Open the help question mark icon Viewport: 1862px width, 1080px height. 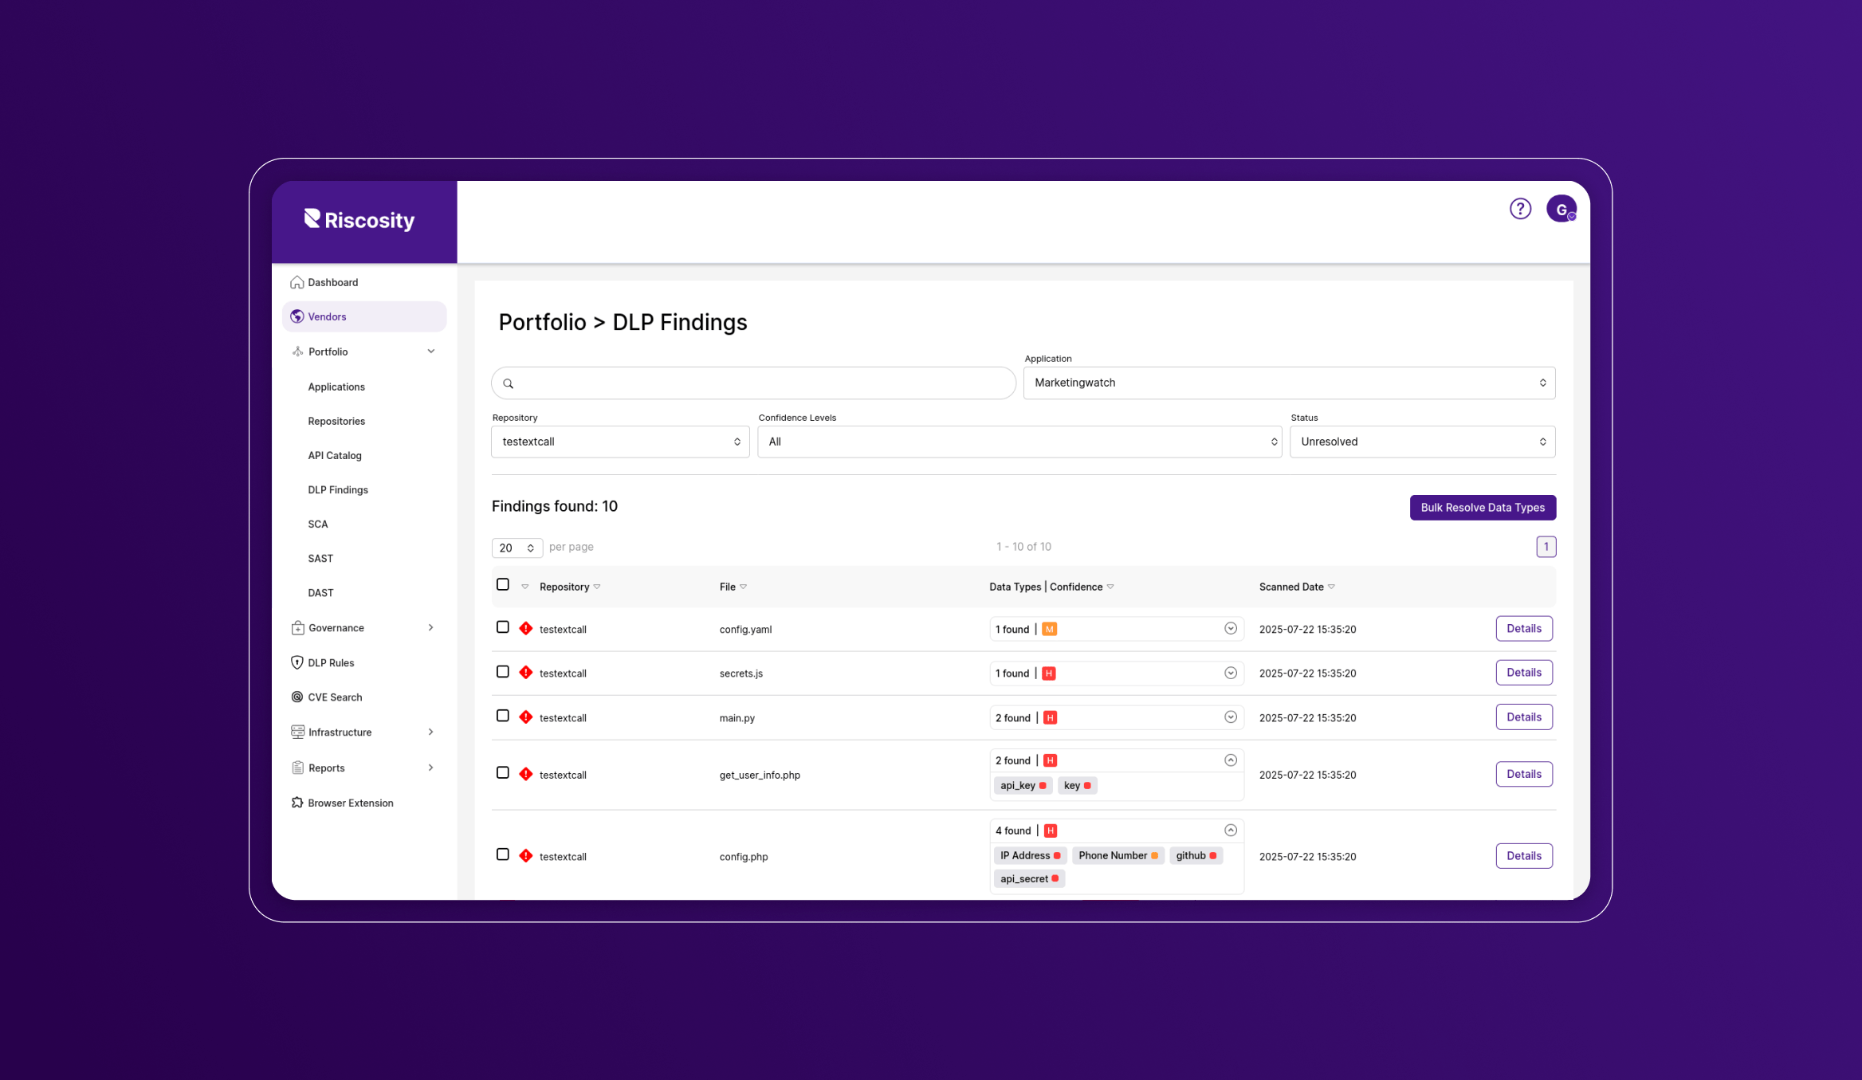click(1520, 209)
